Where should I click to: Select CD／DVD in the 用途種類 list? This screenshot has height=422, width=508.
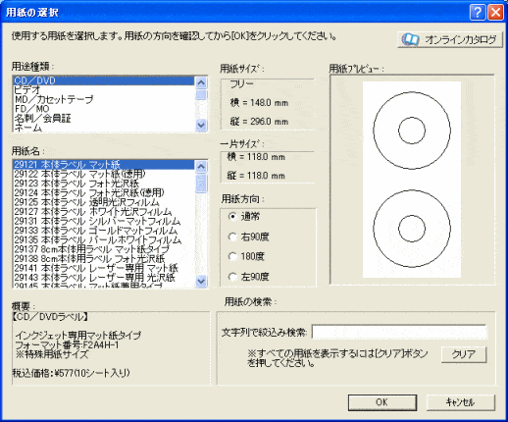(x=104, y=80)
